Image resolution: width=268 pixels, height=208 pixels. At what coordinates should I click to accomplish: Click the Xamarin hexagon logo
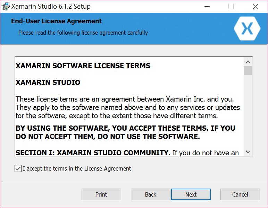point(247,28)
